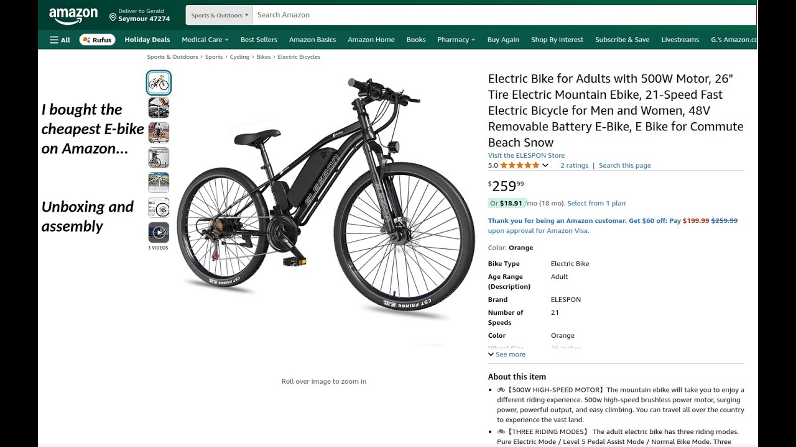The width and height of the screenshot is (796, 447).
Task: Open the Best Sellers tab
Action: click(259, 40)
